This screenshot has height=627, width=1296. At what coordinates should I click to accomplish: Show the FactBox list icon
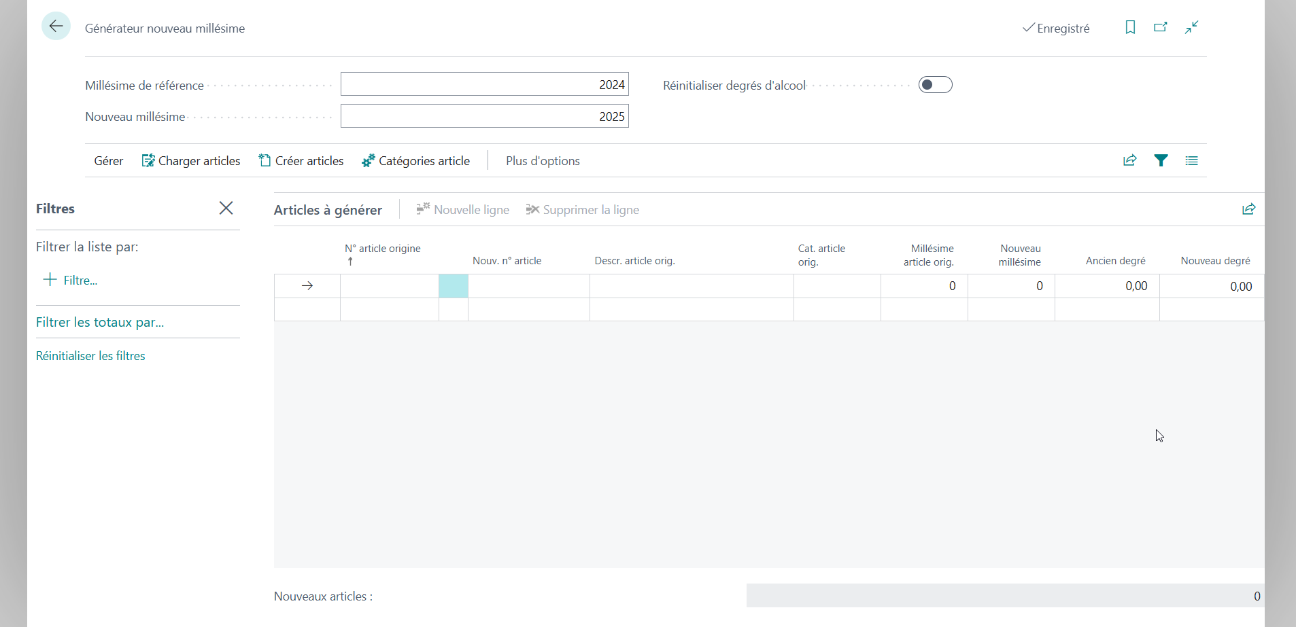[x=1191, y=160]
